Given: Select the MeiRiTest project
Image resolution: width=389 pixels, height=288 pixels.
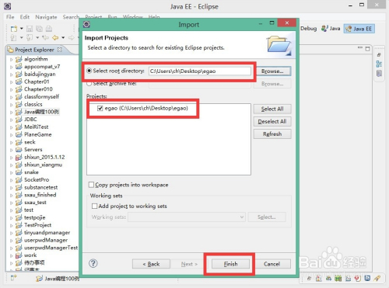Looking at the screenshot, I should (37, 127).
